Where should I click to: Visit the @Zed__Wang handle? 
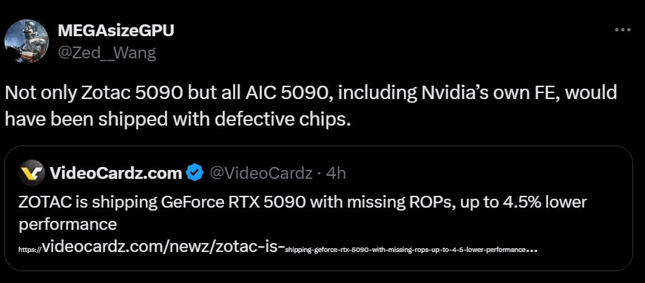107,52
